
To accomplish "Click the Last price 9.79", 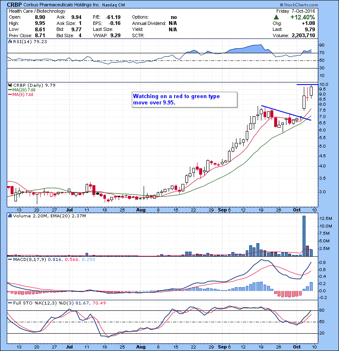I will (x=310, y=29).
